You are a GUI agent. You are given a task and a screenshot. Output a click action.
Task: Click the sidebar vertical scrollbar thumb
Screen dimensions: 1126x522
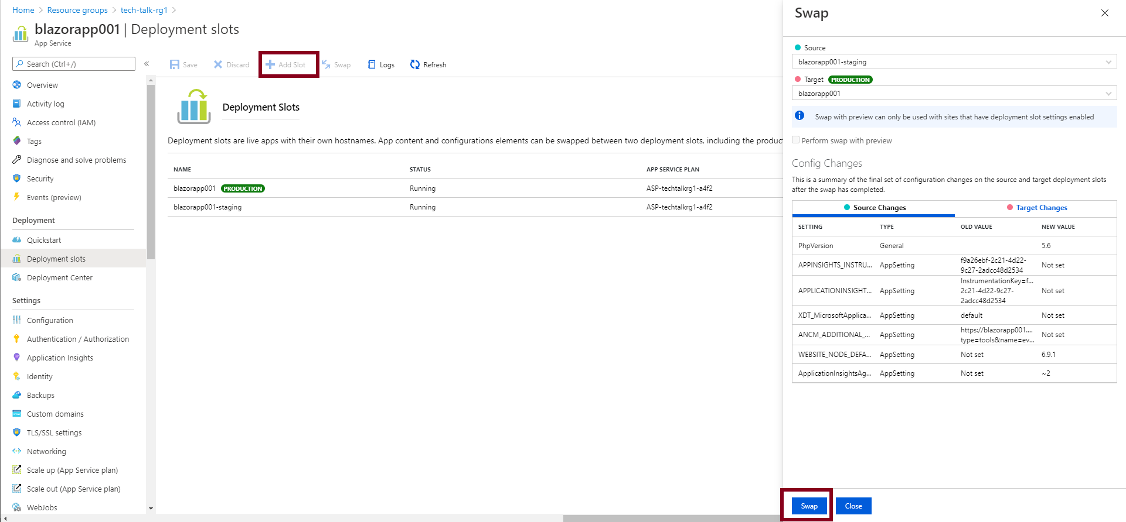click(x=151, y=172)
